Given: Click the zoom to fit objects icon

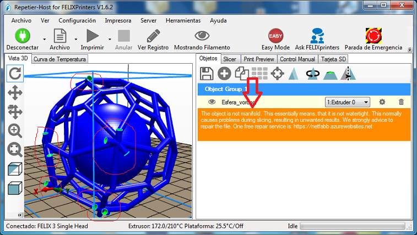Looking at the screenshot, I should pyautogui.click(x=15, y=150).
